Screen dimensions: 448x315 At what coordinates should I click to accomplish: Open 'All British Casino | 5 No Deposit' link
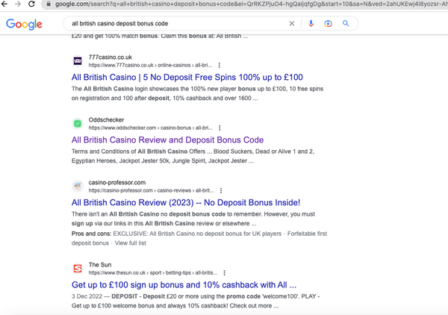[x=187, y=77]
